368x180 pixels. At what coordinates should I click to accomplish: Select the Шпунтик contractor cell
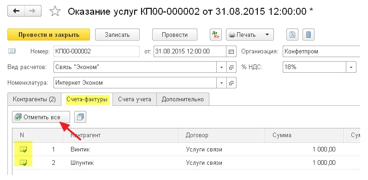(121, 163)
